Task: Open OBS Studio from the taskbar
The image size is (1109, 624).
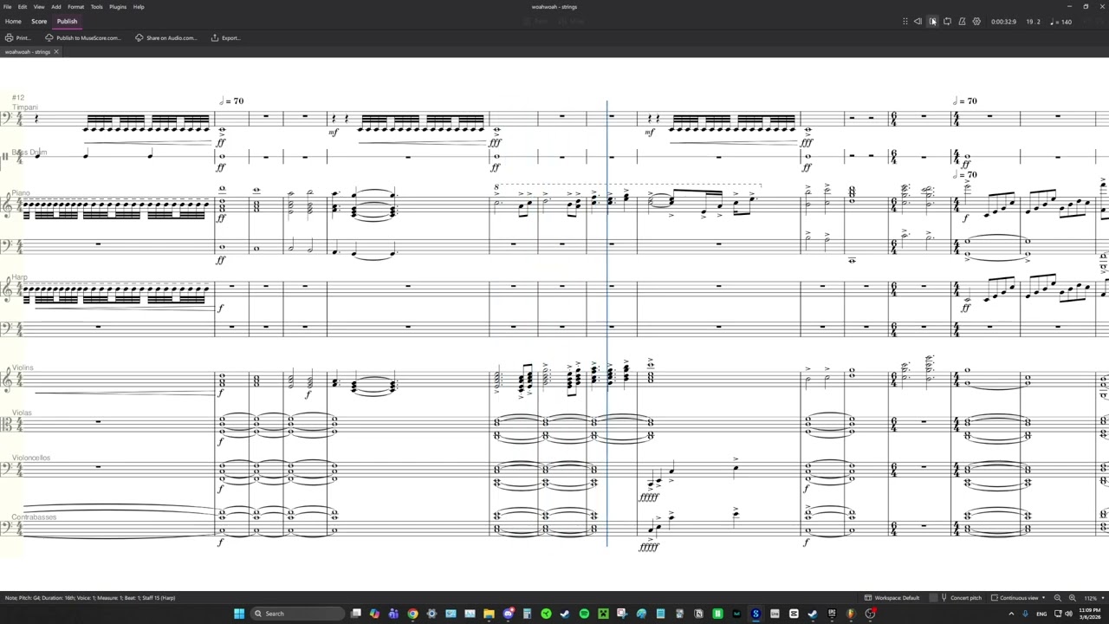Action: pos(870,614)
